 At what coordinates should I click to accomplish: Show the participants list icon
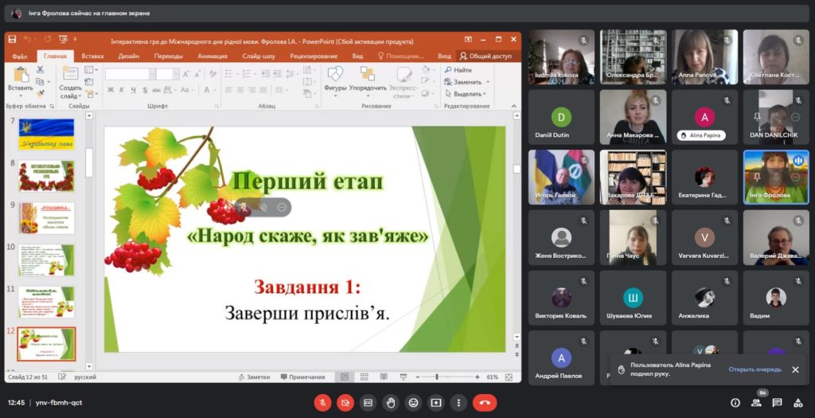coord(756,403)
